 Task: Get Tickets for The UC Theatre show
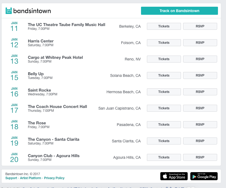click(x=164, y=26)
